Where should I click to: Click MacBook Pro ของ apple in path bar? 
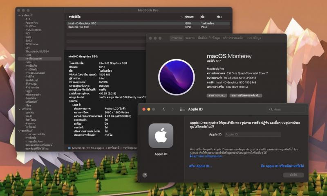point(88,148)
